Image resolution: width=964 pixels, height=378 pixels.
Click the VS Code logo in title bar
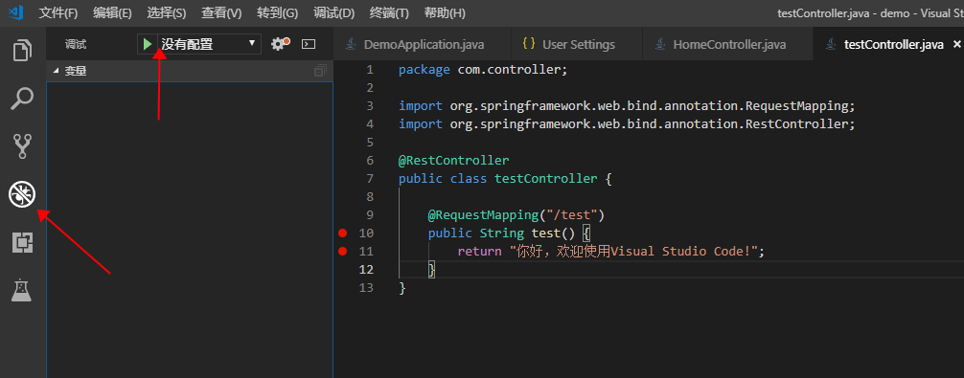[16, 12]
